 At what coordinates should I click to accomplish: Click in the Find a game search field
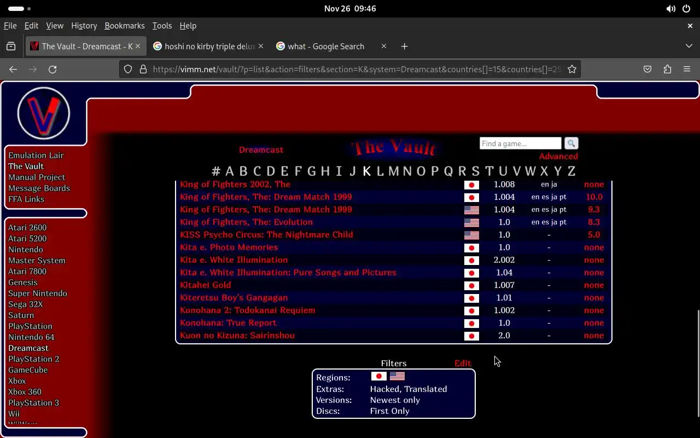click(520, 143)
